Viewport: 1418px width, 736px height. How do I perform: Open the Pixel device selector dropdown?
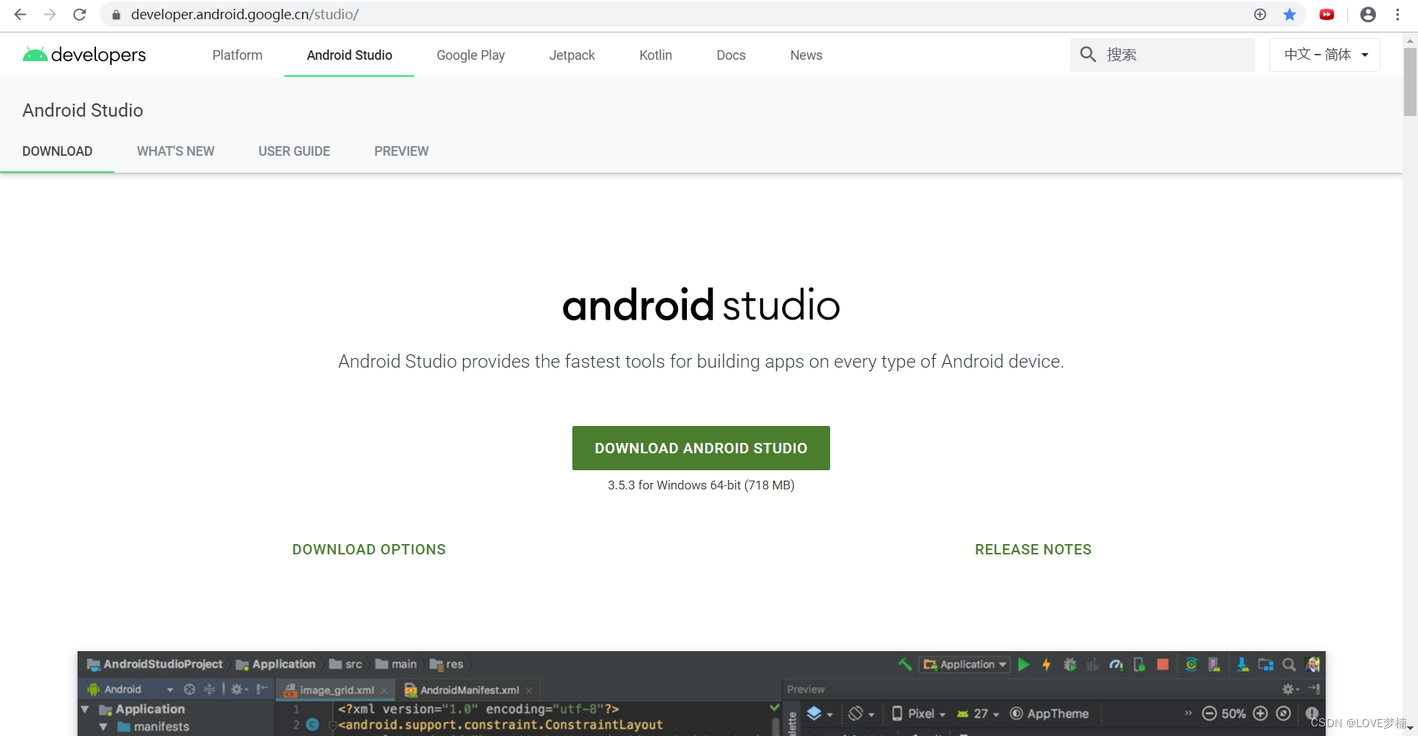[919, 714]
